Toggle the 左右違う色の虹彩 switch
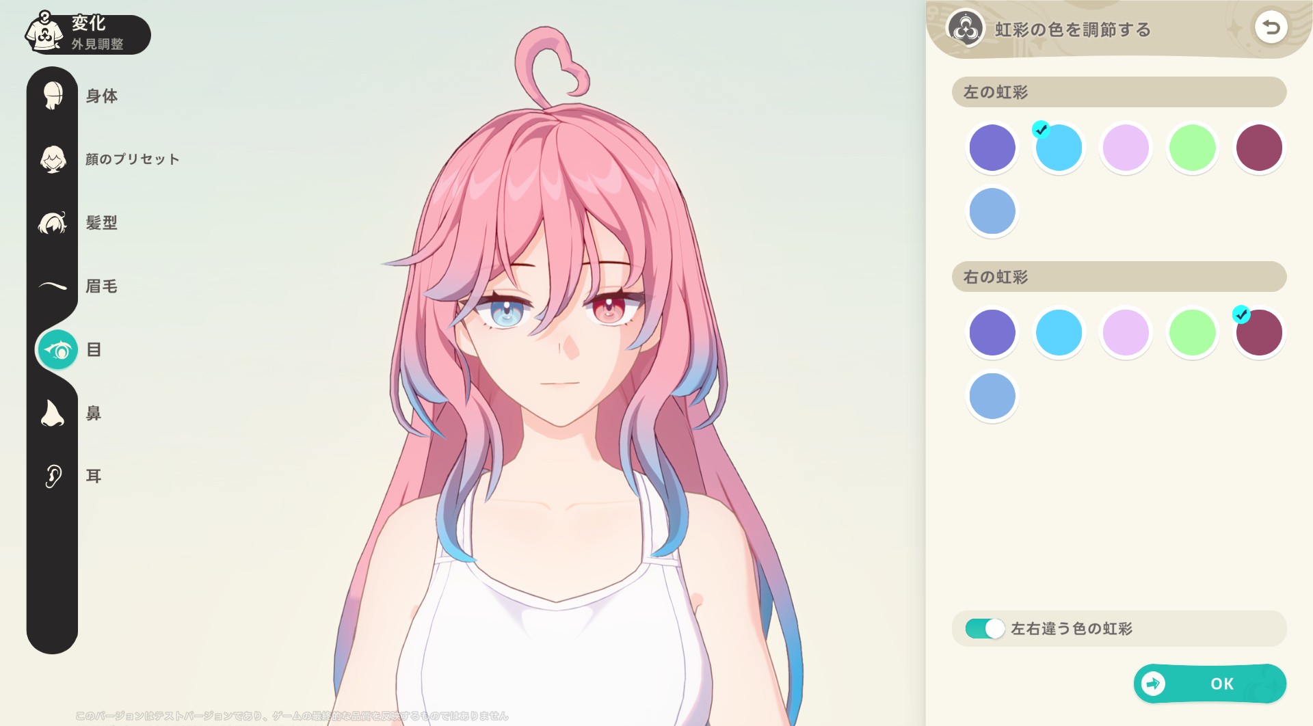1313x726 pixels. [x=985, y=628]
